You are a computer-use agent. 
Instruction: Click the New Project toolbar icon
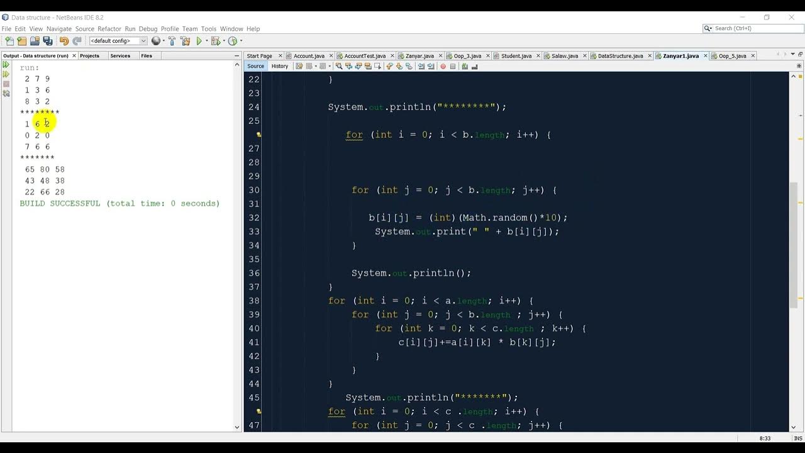(22, 41)
